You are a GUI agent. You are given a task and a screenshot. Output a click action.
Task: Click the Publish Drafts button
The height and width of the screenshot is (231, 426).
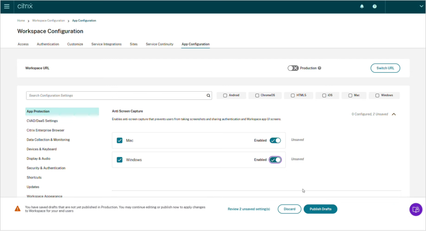coord(320,209)
